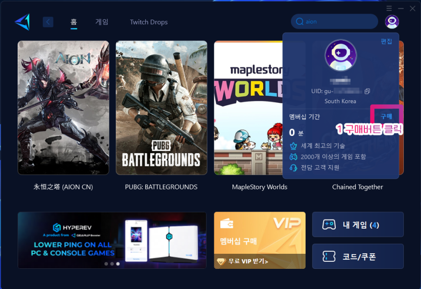This screenshot has width=421, height=289.
Task: Click the search magnifier icon
Action: [x=299, y=22]
